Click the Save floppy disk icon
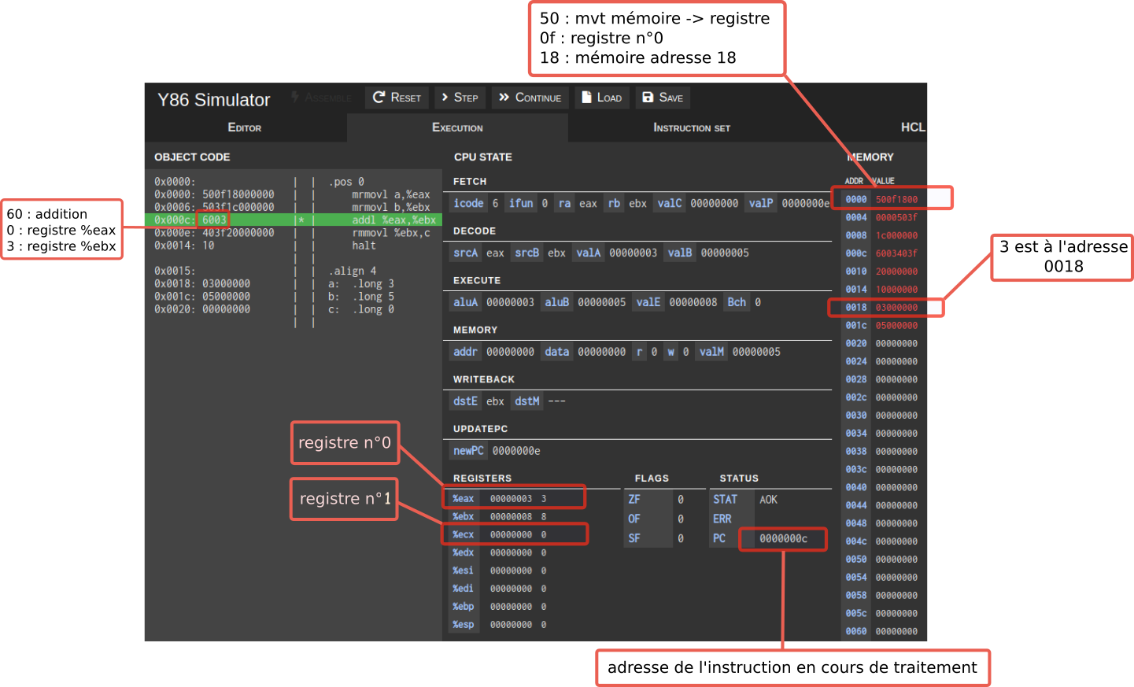Image resolution: width=1134 pixels, height=687 pixels. (x=648, y=97)
